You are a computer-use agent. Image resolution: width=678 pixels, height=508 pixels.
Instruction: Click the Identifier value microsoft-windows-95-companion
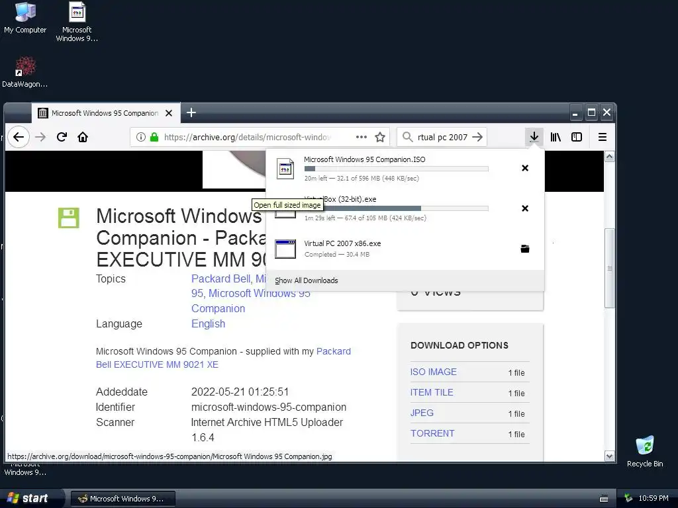269,407
